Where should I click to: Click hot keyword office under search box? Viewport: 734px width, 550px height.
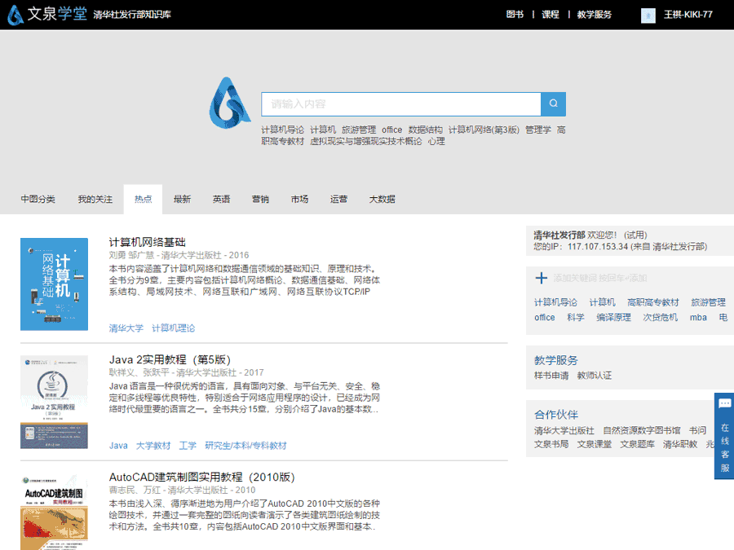click(x=391, y=130)
